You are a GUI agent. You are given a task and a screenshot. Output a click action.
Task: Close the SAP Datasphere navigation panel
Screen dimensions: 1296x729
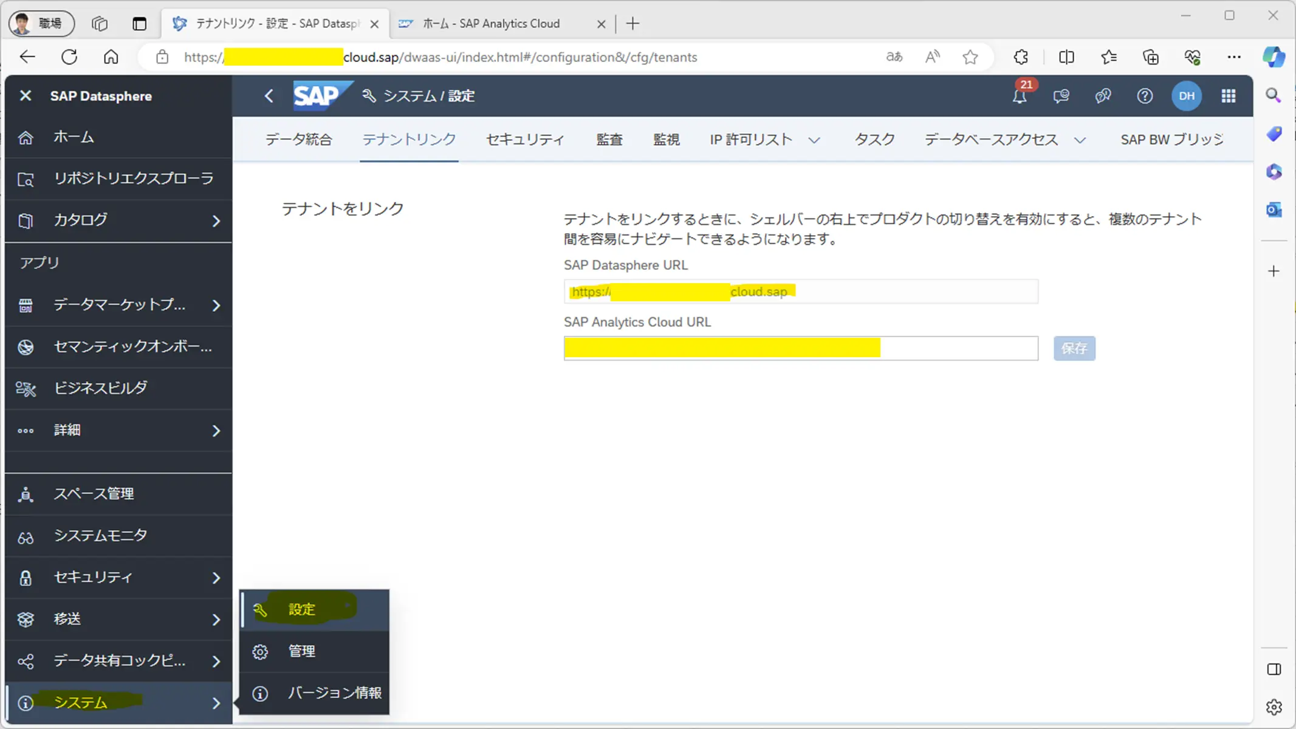25,95
